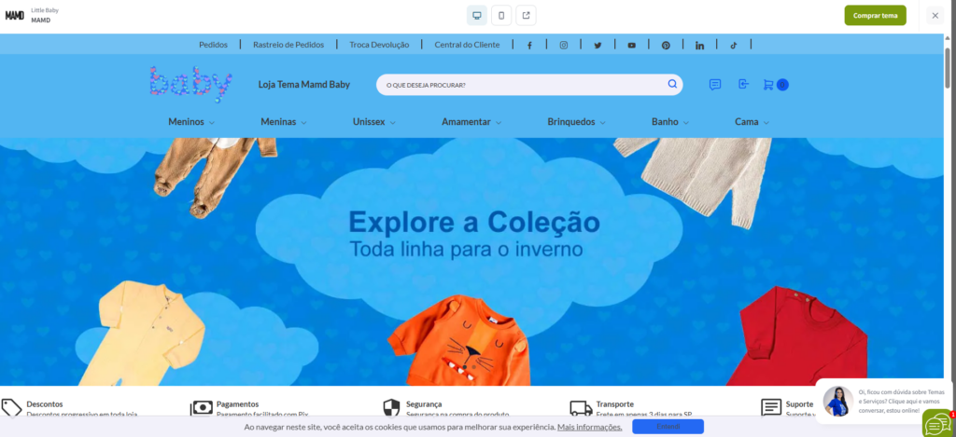The image size is (956, 437).
Task: Open preview in new window
Action: click(x=526, y=15)
